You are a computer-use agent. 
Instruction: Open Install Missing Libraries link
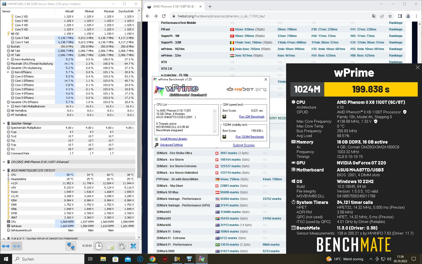(x=174, y=139)
